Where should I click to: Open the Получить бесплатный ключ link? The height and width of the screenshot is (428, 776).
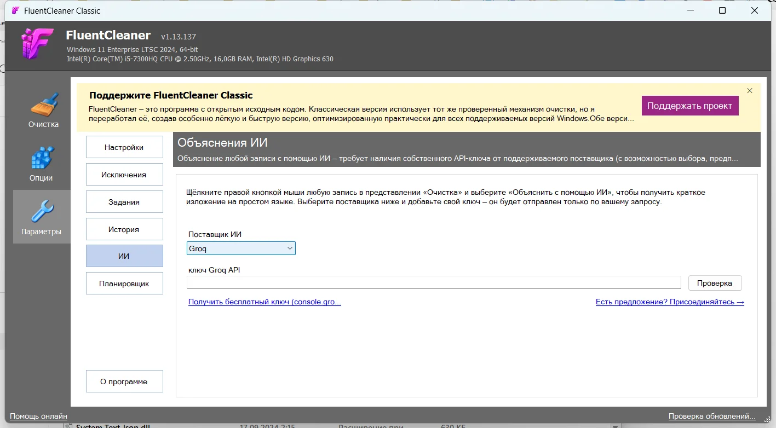pos(265,302)
